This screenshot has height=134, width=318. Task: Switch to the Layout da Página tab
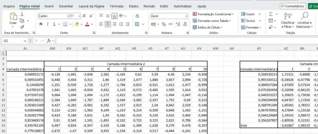click(x=92, y=6)
